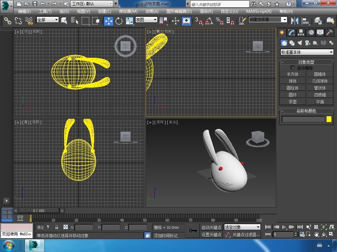Open the 修改器(M) menu

click(x=128, y=11)
